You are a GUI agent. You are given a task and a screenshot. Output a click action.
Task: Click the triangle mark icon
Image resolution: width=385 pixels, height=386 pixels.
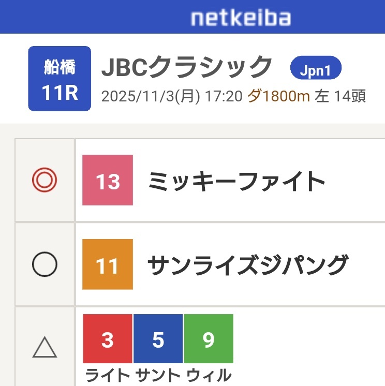(45, 346)
